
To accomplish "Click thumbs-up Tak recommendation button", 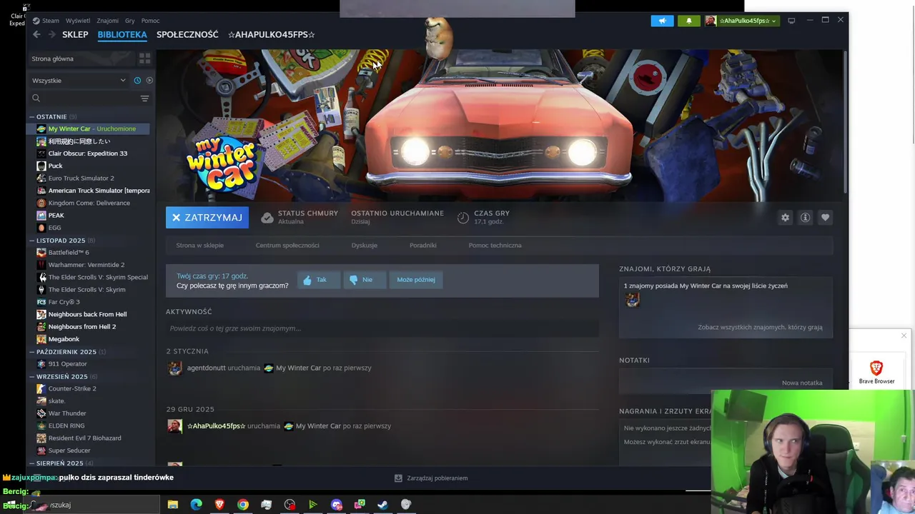I will click(x=318, y=280).
